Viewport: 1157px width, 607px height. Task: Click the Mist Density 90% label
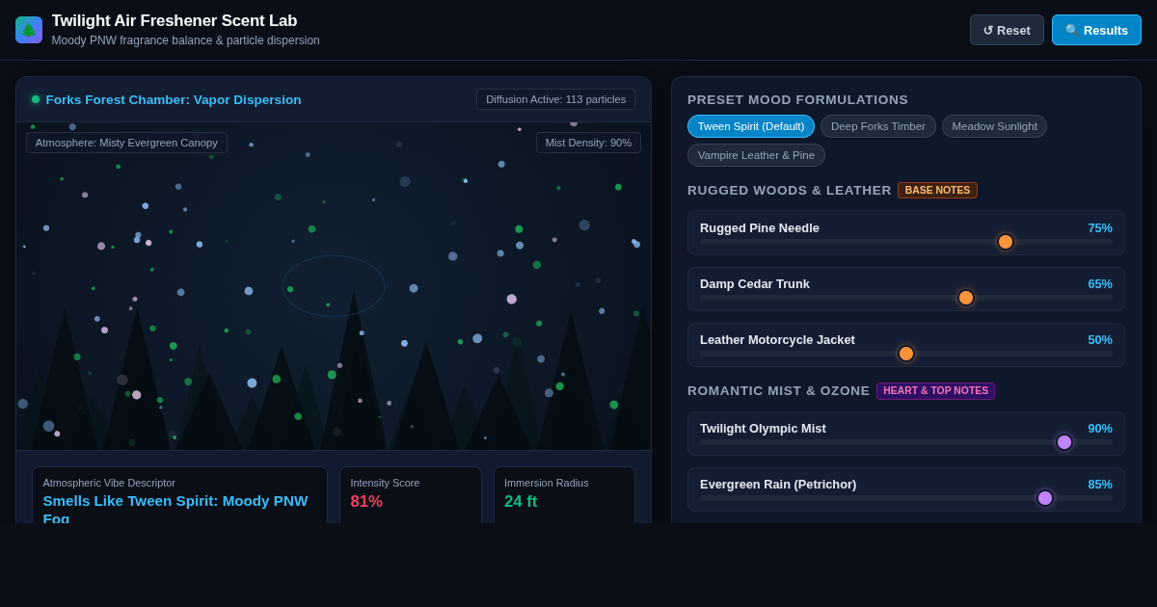tap(588, 143)
